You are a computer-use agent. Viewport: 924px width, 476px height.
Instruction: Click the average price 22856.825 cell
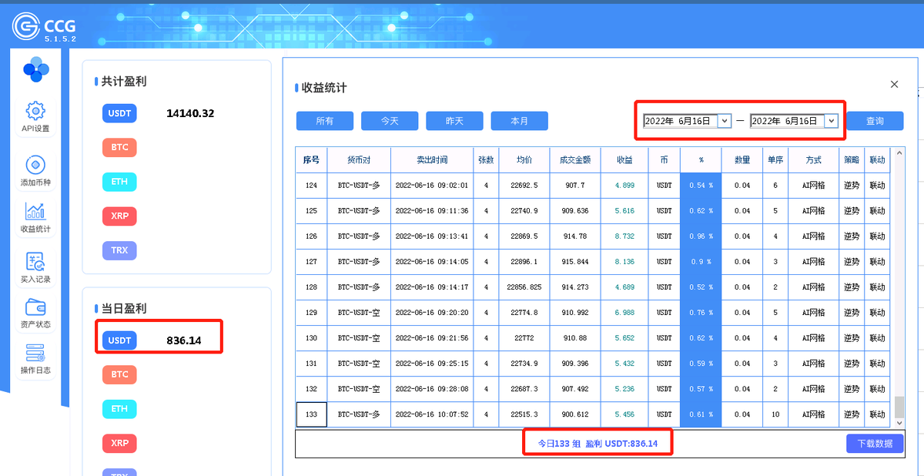pos(524,287)
